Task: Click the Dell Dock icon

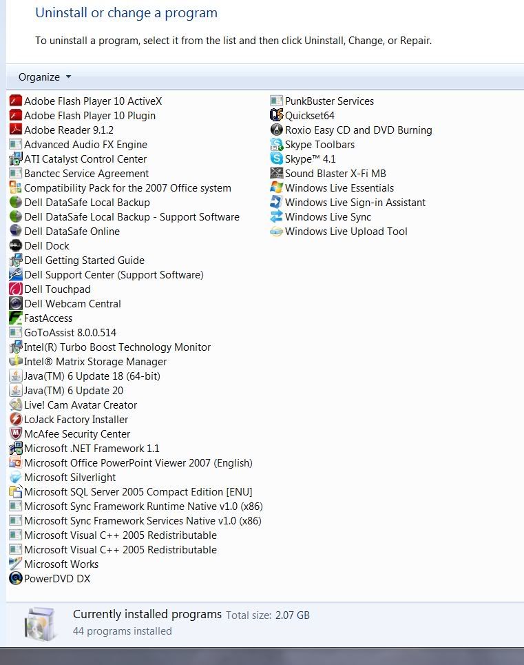Action: coord(16,245)
